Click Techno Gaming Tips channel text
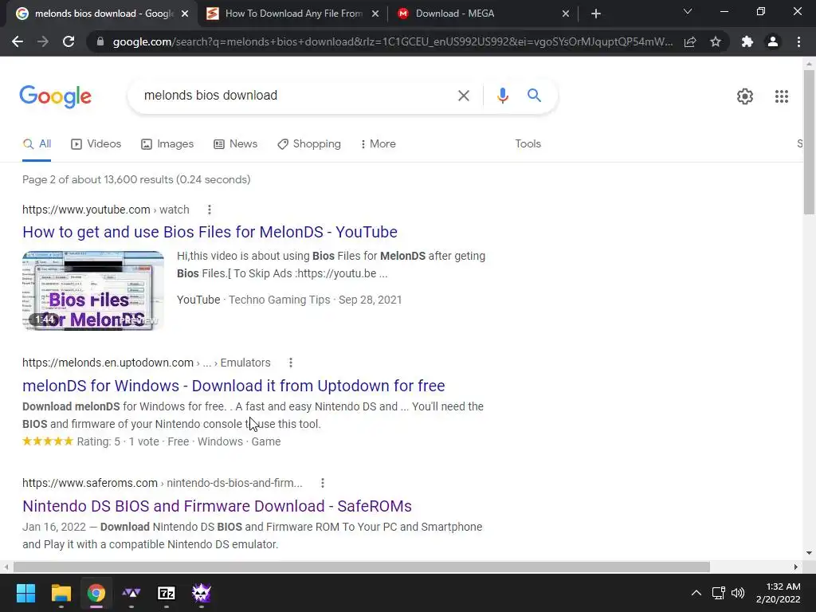Viewport: 816px width, 612px height. tap(280, 300)
